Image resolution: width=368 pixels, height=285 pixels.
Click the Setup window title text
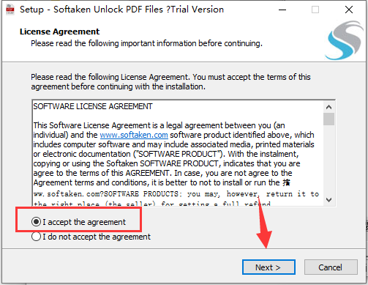coord(121,10)
